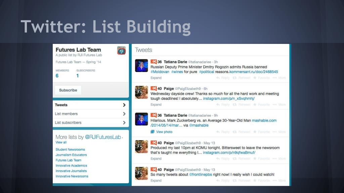Click the Klout badge on frontlinepbs tweet
The width and height of the screenshot is (344, 193).
156,169
